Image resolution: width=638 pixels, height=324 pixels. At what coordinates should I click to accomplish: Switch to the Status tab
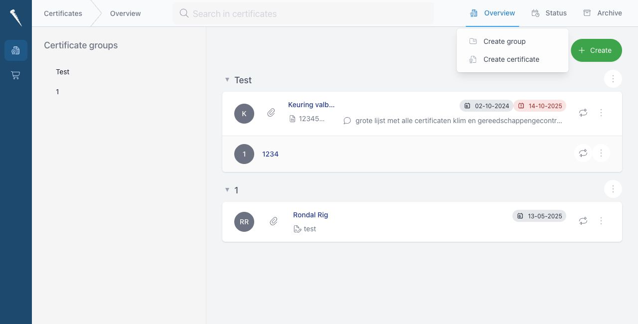pyautogui.click(x=549, y=13)
